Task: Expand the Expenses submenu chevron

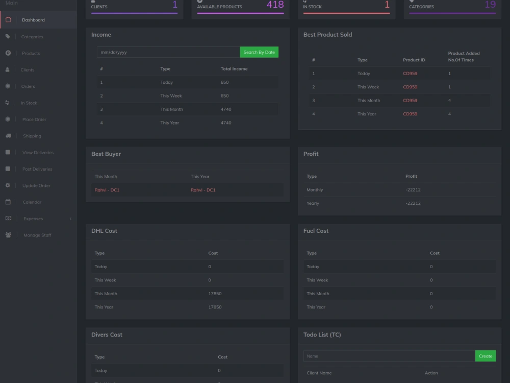Action: coord(70,218)
